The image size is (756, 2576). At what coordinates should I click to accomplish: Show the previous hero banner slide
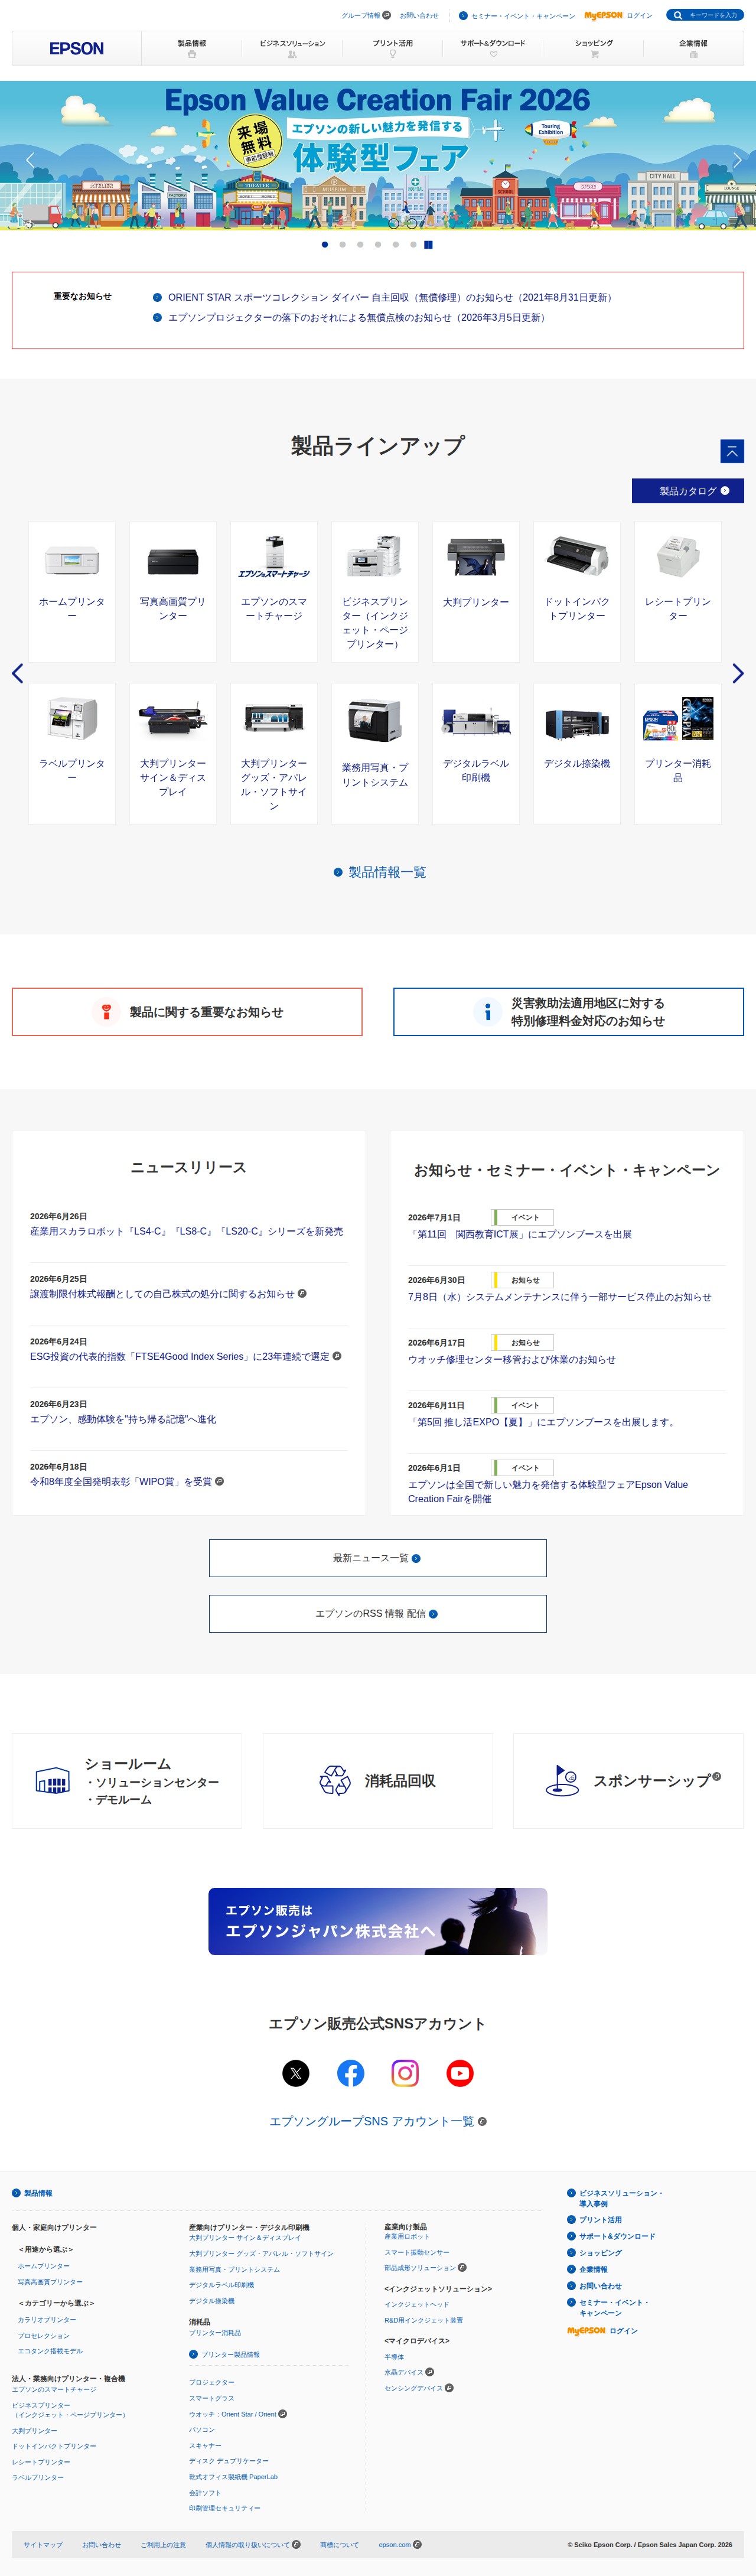[30, 160]
